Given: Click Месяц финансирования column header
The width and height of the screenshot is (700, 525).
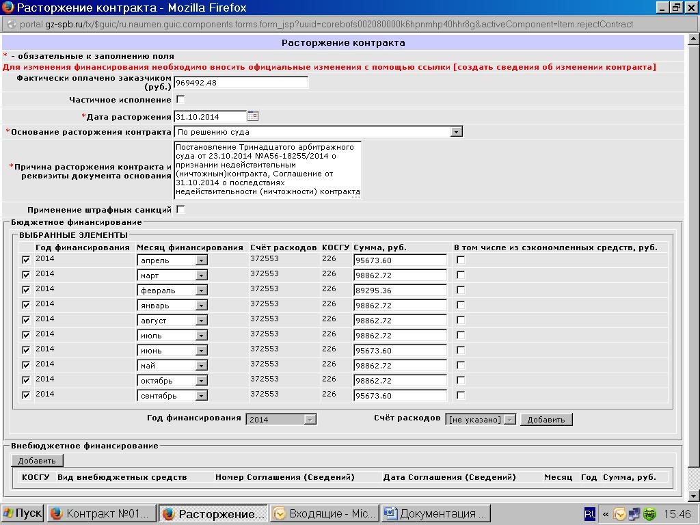Looking at the screenshot, I should pos(190,247).
